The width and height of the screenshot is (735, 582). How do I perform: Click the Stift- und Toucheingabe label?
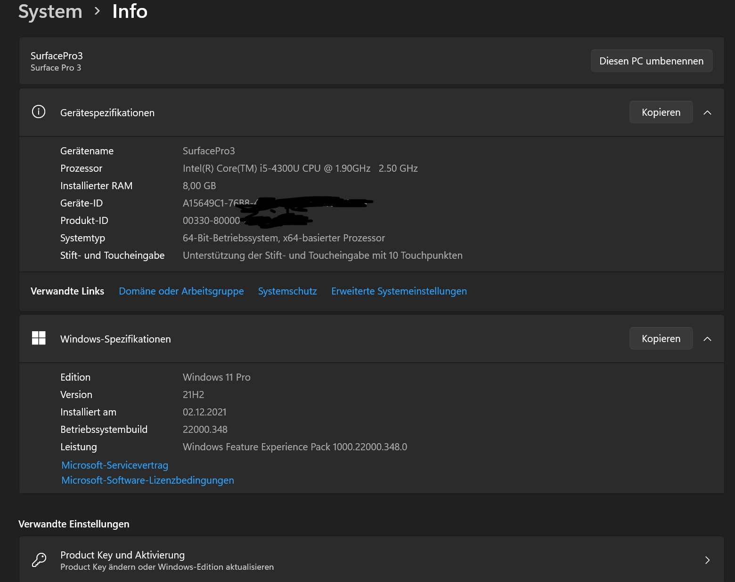point(113,255)
